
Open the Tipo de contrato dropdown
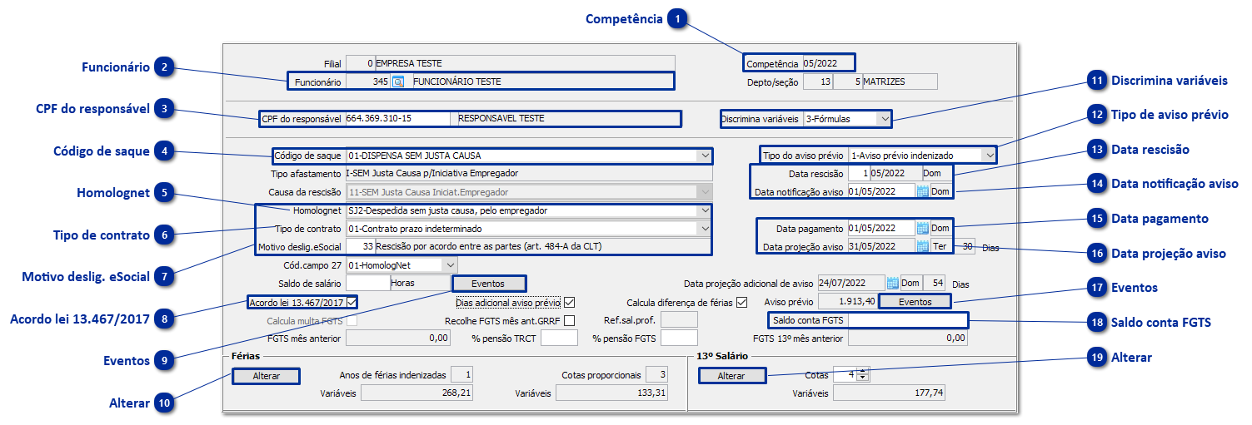[x=705, y=228]
